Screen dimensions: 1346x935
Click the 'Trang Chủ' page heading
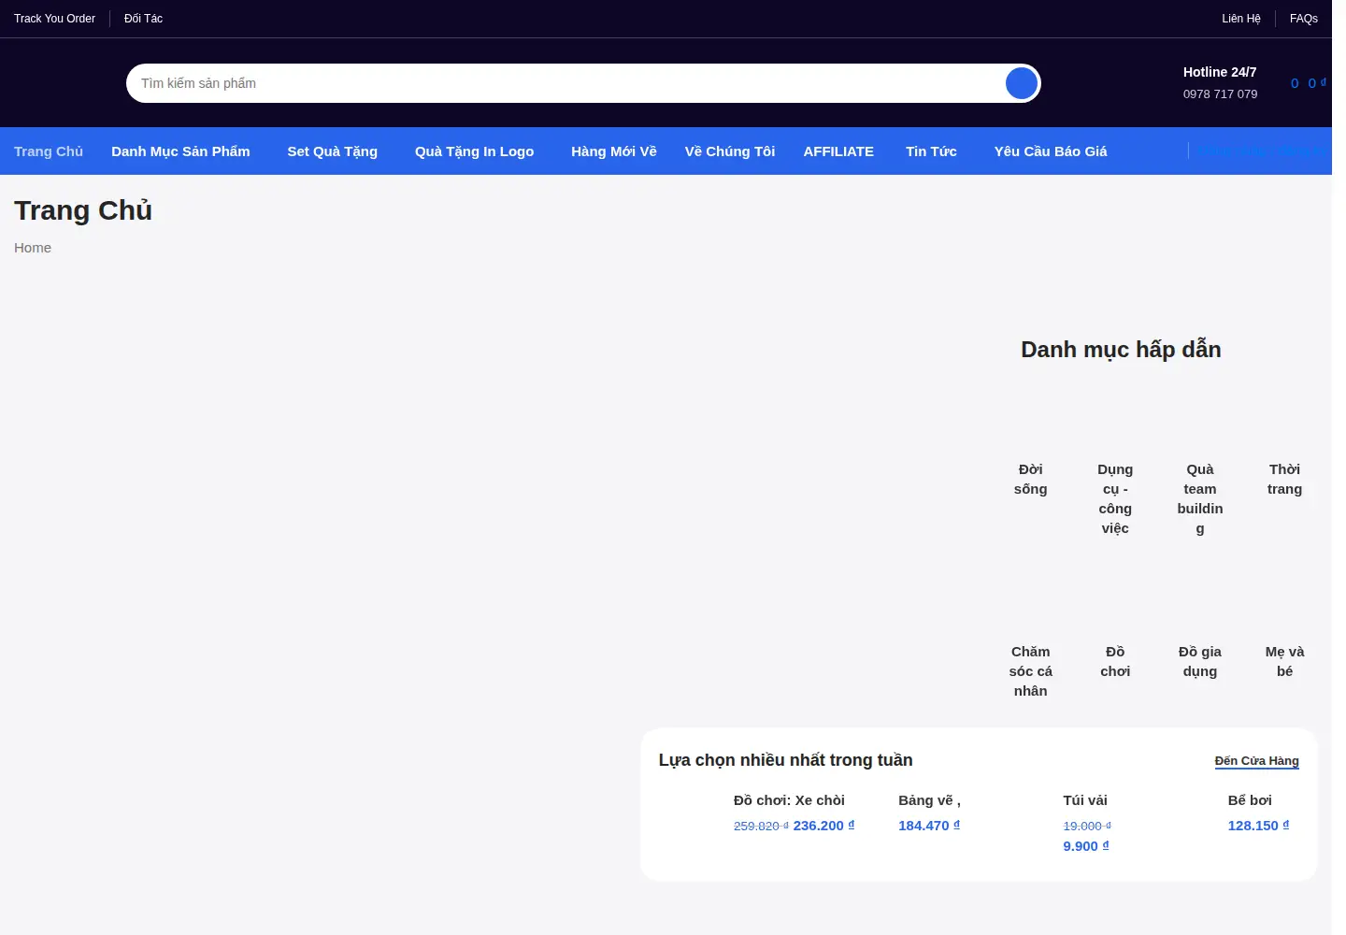click(83, 210)
